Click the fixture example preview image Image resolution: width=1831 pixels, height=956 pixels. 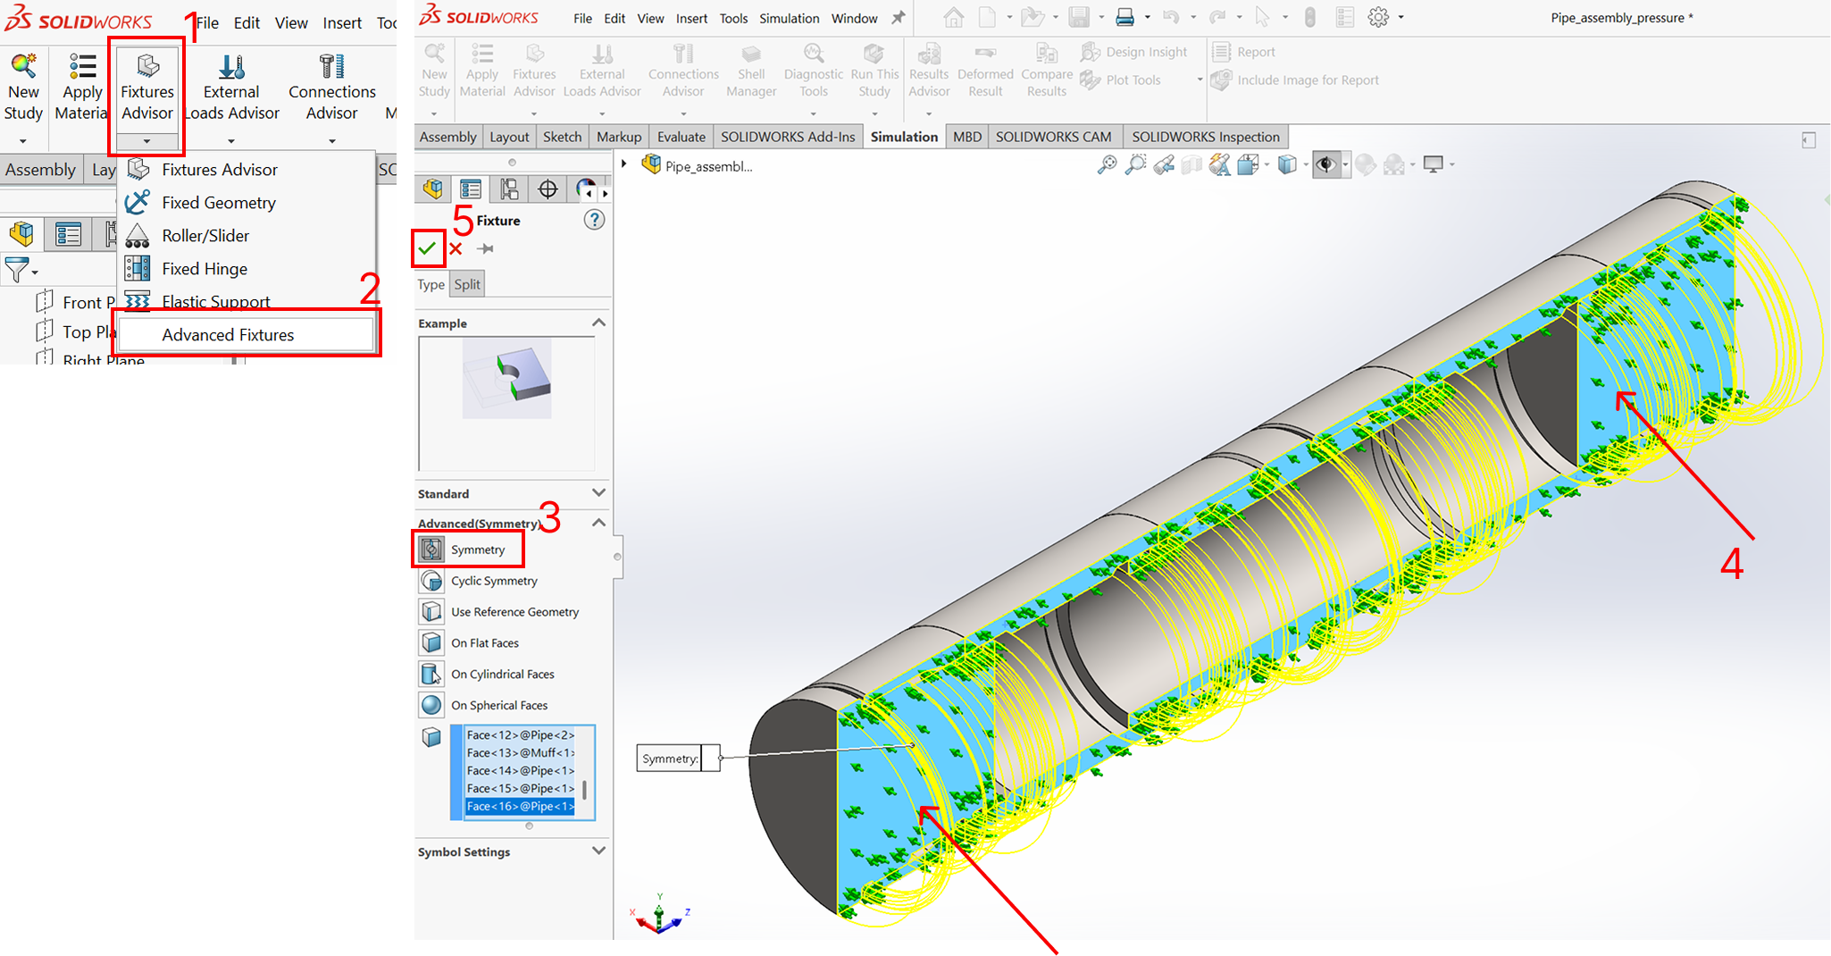point(506,379)
